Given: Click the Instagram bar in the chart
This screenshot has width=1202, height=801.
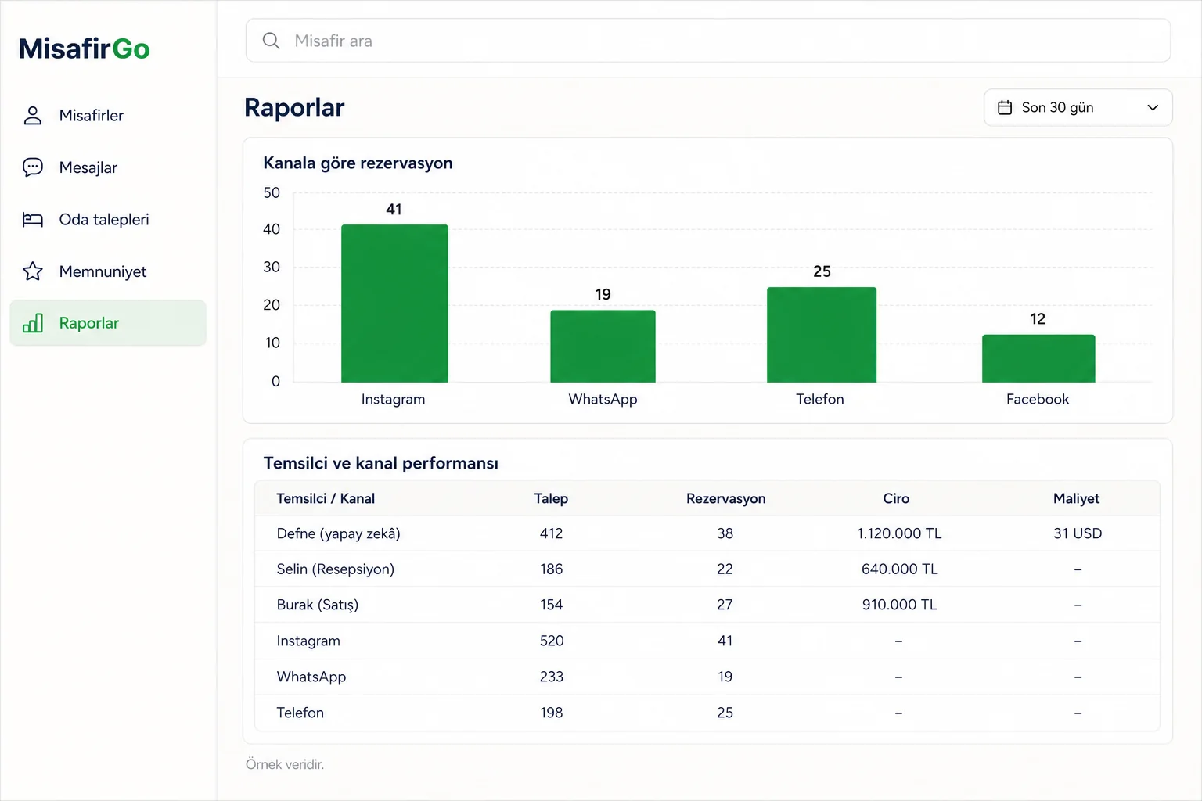Looking at the screenshot, I should [394, 304].
